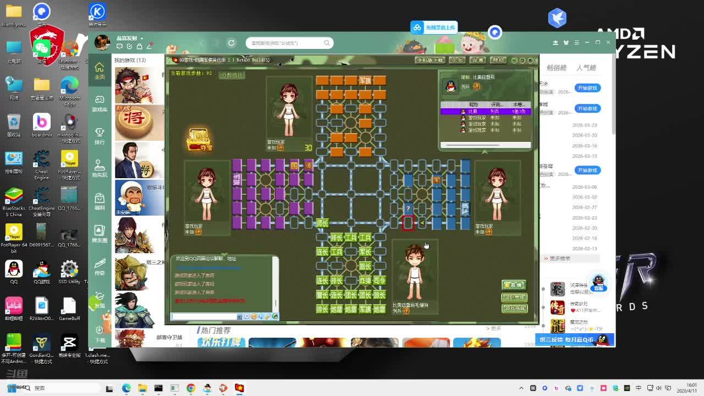Screen dimensions: 704x396
Task: Click the smiley emoji icon in chat toolbar
Action: 254,317
